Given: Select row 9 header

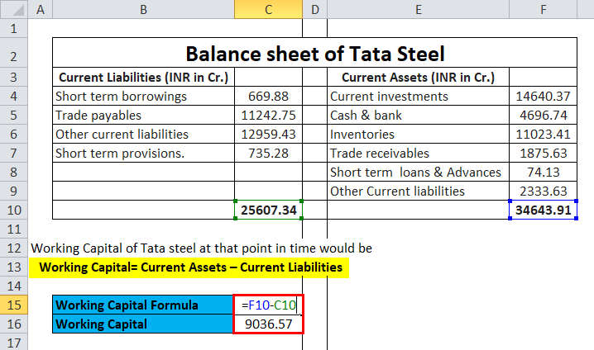Looking at the screenshot, I should point(13,191).
